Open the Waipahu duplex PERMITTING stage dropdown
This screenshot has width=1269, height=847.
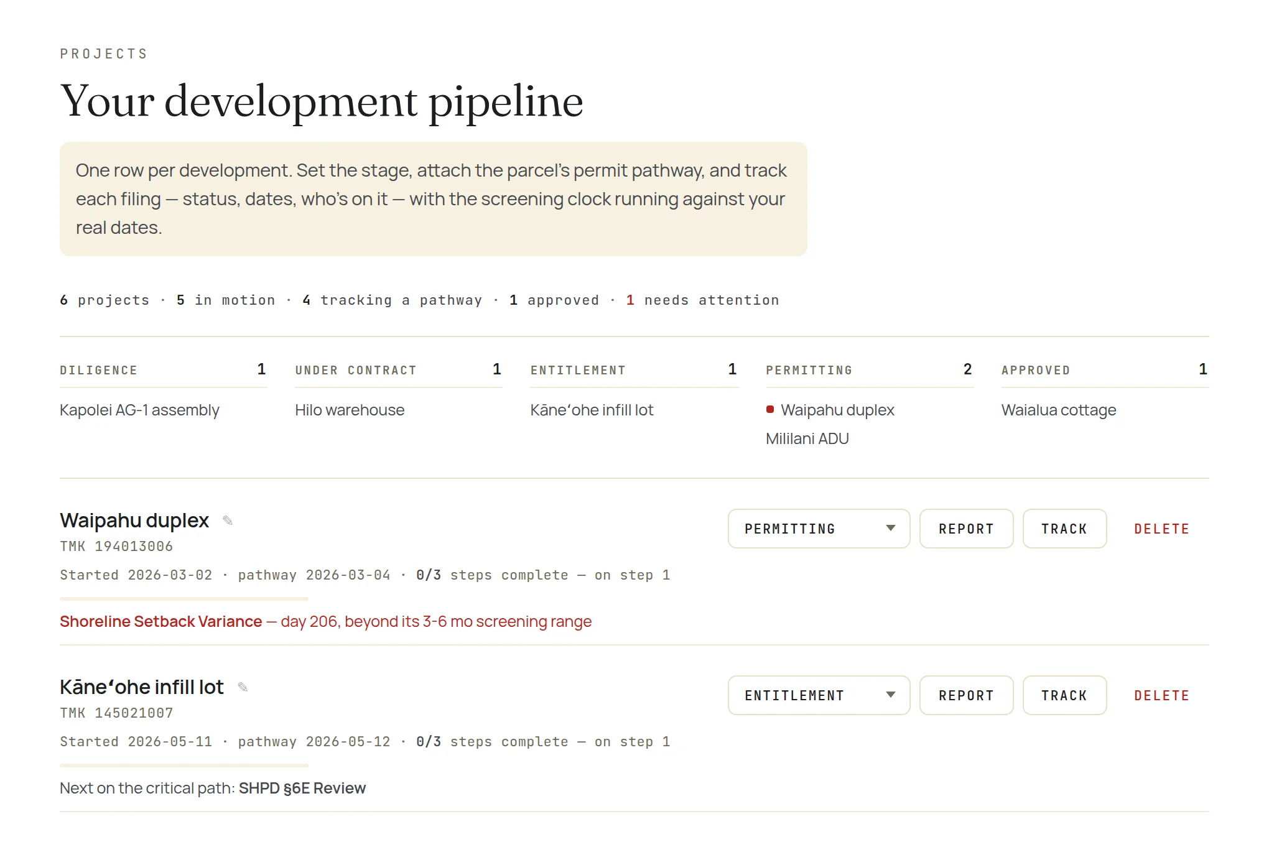pos(819,529)
